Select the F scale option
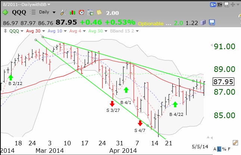Screen dimensions: 241x155 pos(229,149)
